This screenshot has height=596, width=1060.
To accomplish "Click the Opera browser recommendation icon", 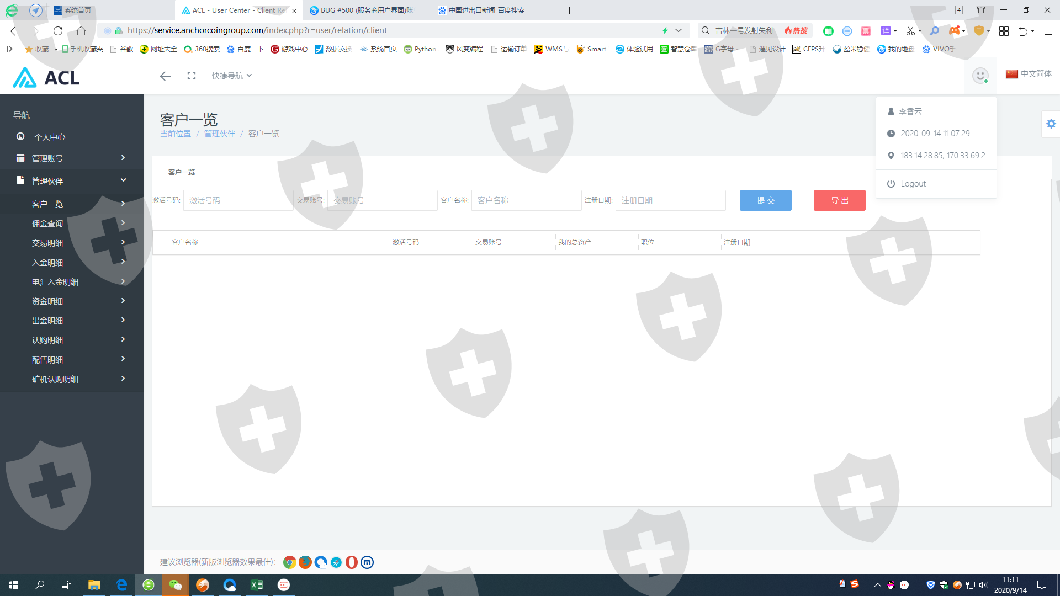I will 351,562.
